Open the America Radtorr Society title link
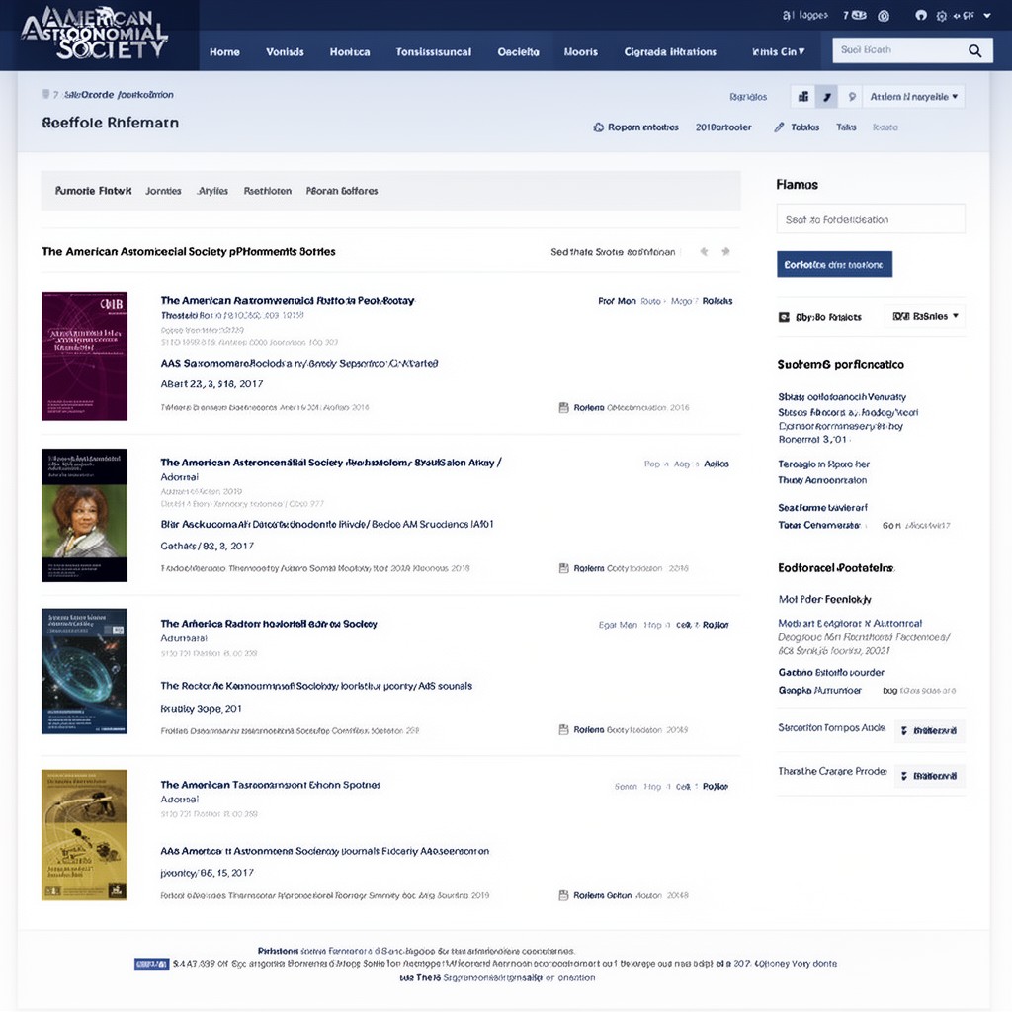Viewport: 1012px width, 1012px height. click(269, 624)
